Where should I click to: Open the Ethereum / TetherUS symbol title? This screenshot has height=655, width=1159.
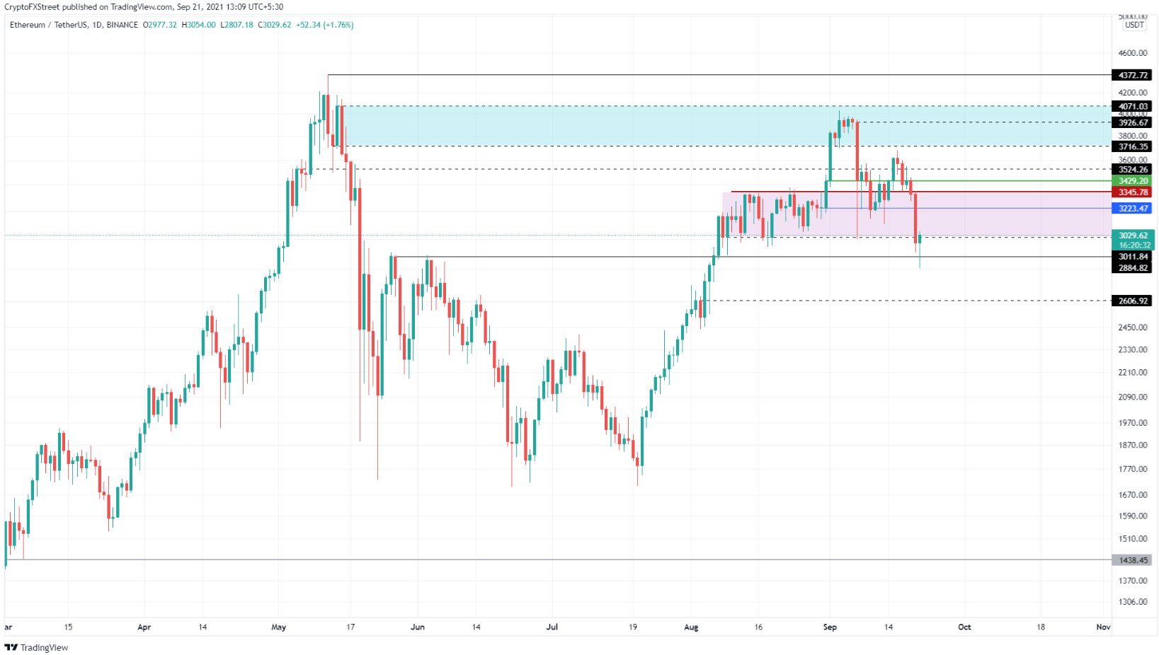tap(74, 25)
